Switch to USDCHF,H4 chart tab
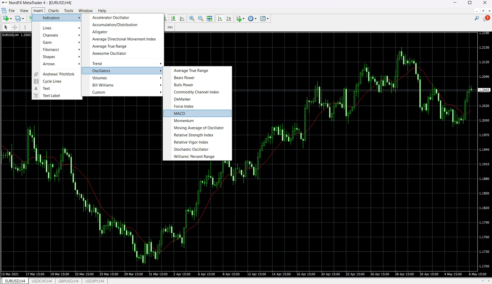 coord(42,281)
